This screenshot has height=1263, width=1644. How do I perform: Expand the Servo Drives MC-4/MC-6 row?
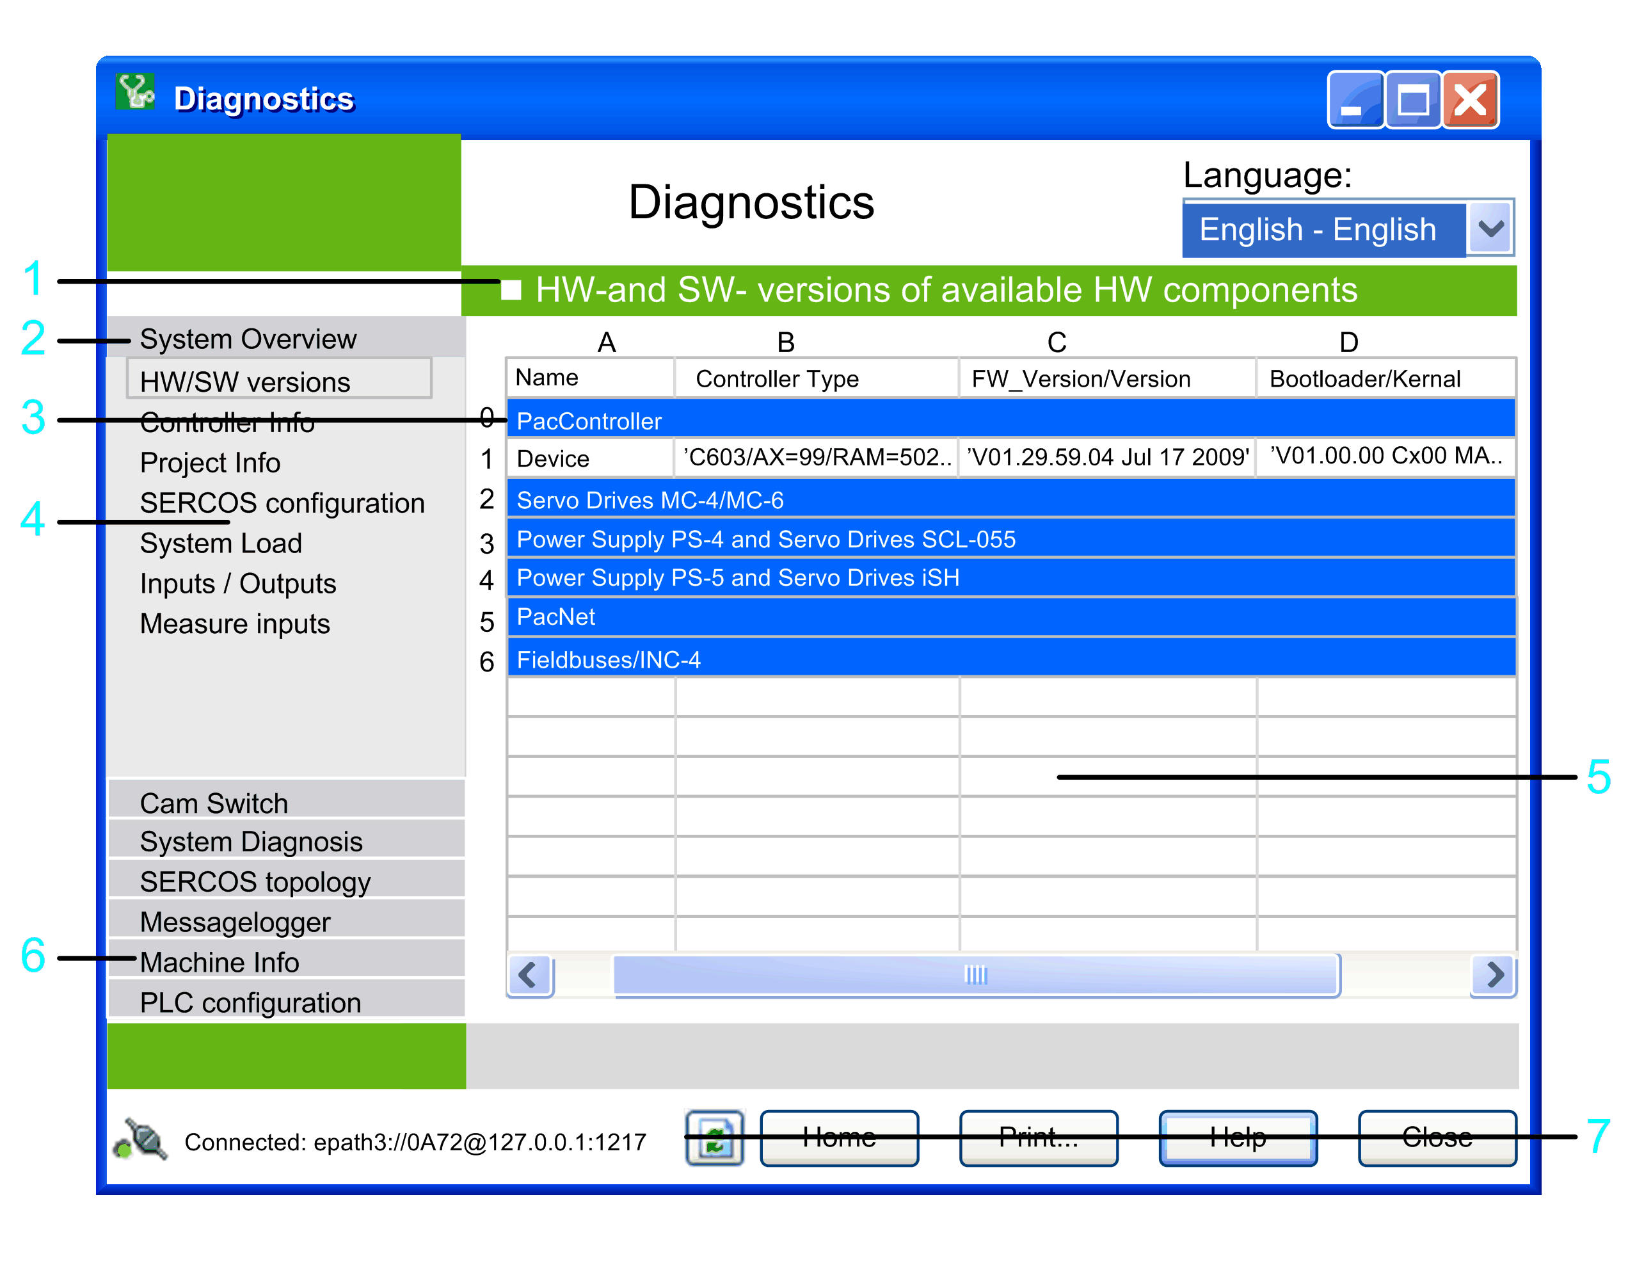point(650,500)
